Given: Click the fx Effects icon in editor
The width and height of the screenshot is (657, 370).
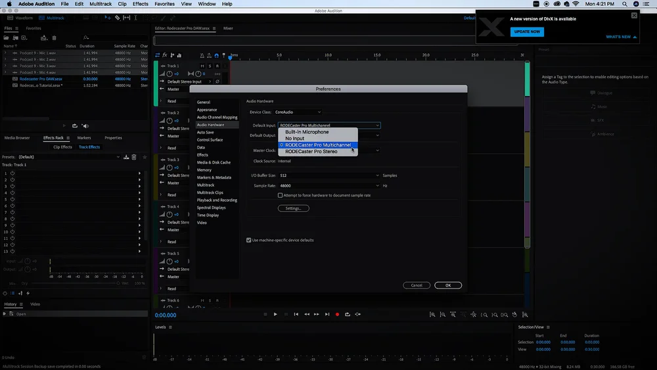Looking at the screenshot, I should [x=165, y=55].
